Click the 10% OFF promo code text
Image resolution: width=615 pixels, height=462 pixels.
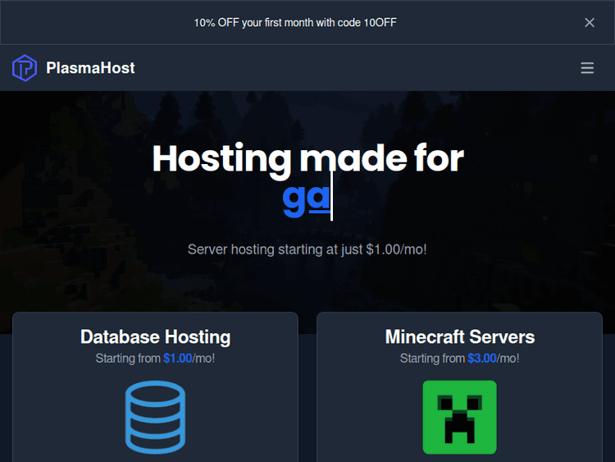(295, 23)
